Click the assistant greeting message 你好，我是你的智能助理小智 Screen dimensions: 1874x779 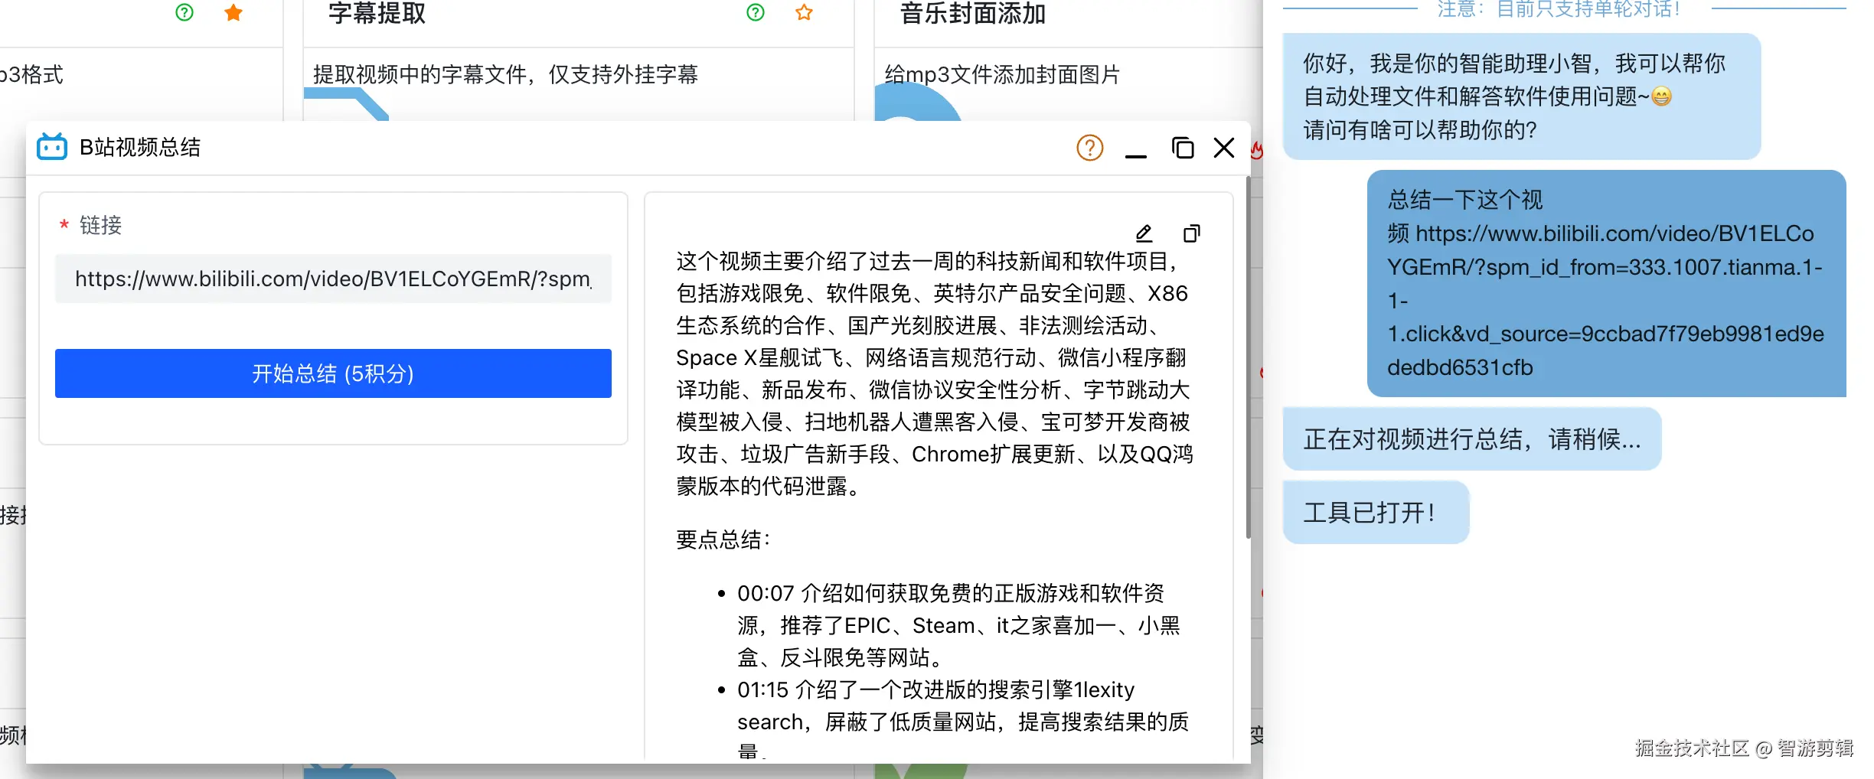1521,96
